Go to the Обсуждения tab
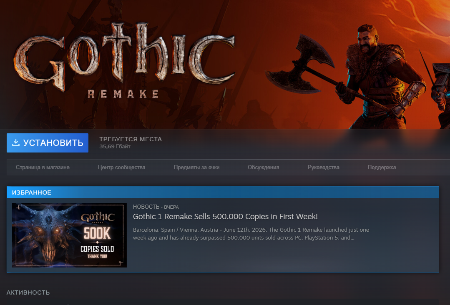The width and height of the screenshot is (450, 305). click(264, 167)
